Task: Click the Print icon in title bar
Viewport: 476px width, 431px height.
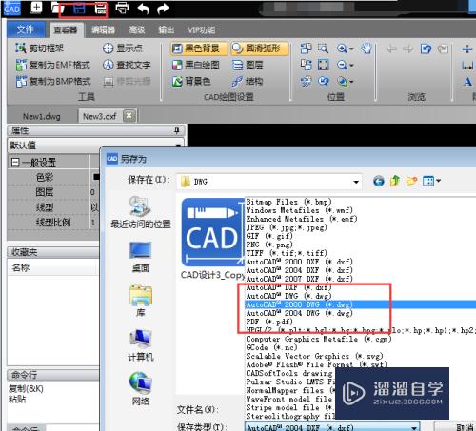Action: 122,9
